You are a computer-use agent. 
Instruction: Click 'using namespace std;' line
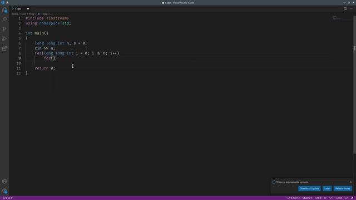pyautogui.click(x=48, y=23)
